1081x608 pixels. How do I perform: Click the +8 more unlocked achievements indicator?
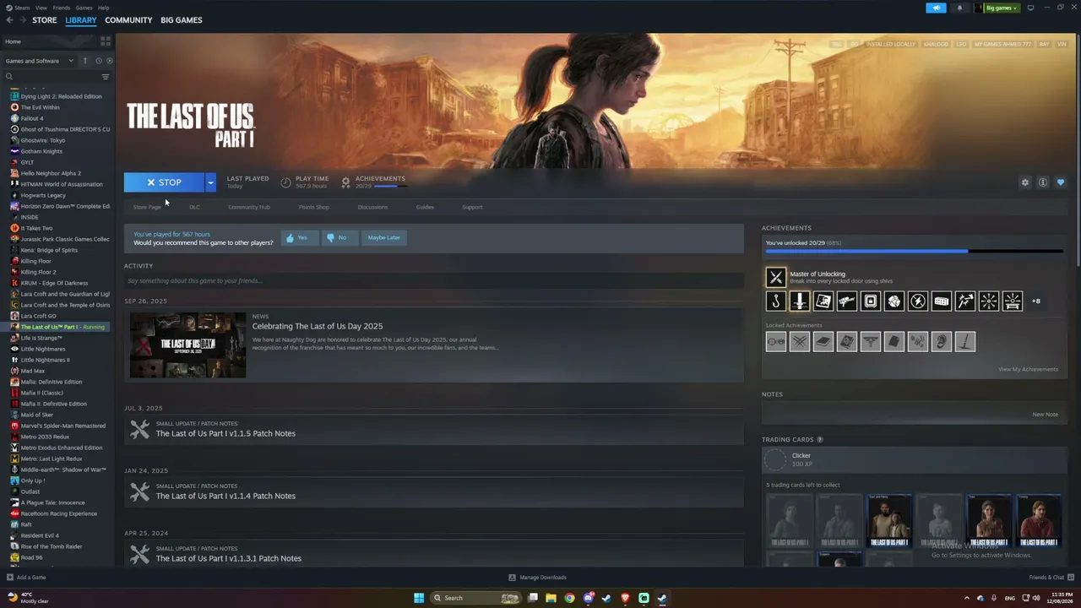[x=1036, y=301]
